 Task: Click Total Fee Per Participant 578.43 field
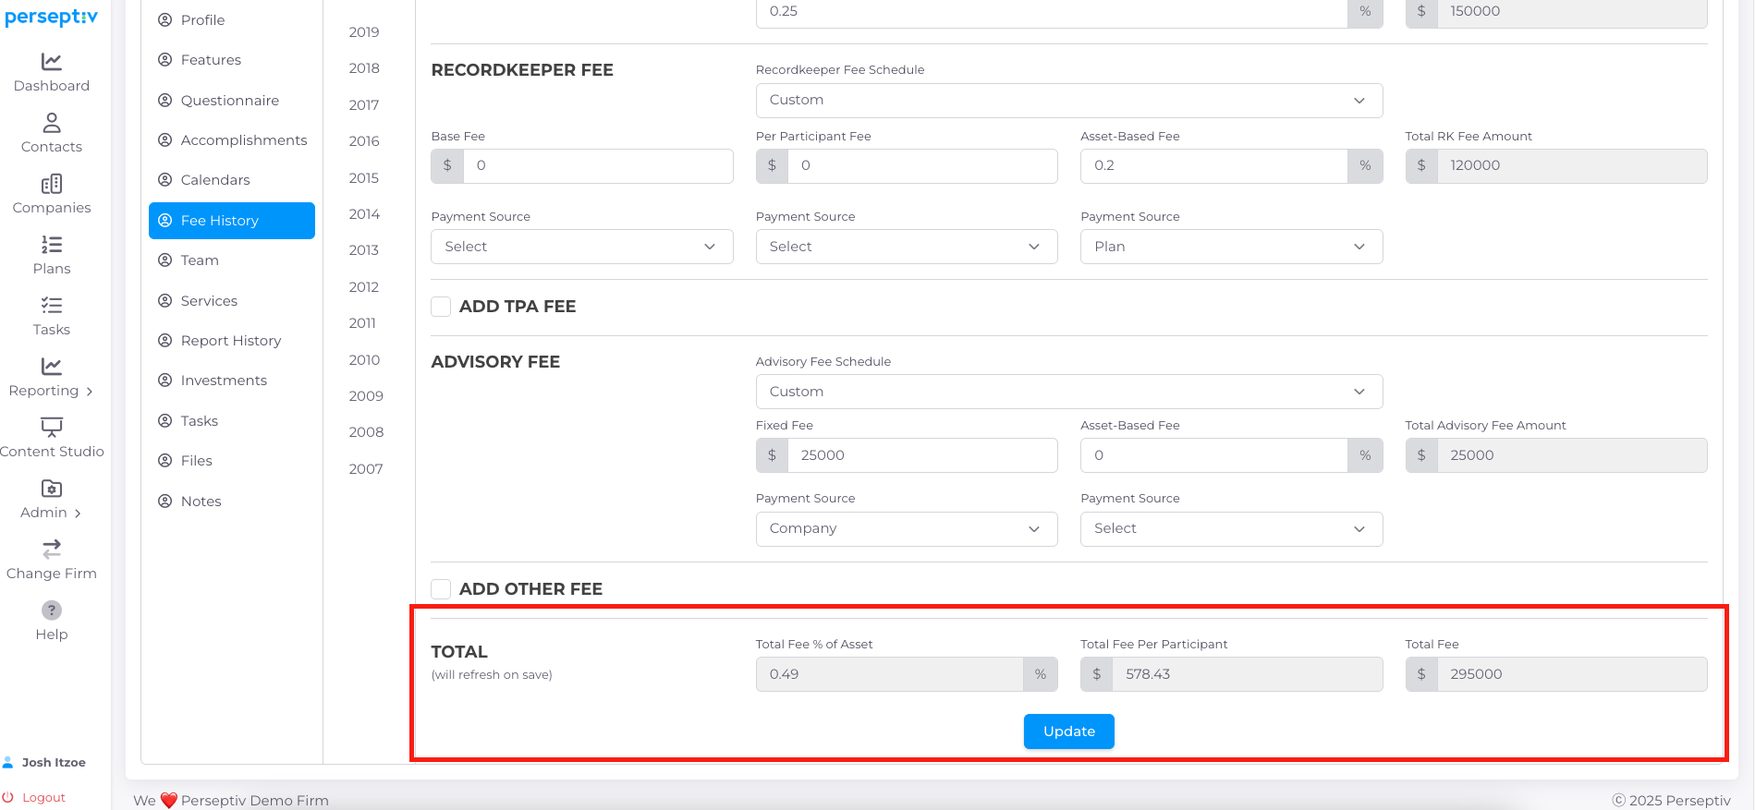click(1248, 674)
